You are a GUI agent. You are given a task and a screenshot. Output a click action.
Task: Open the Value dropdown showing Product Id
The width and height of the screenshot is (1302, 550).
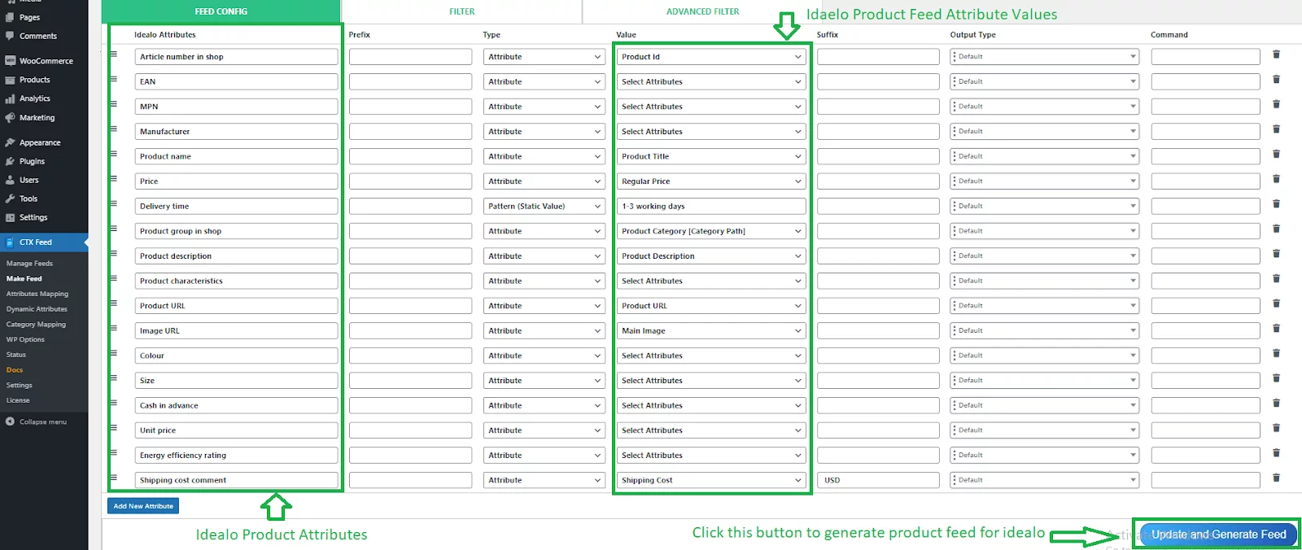tap(711, 57)
